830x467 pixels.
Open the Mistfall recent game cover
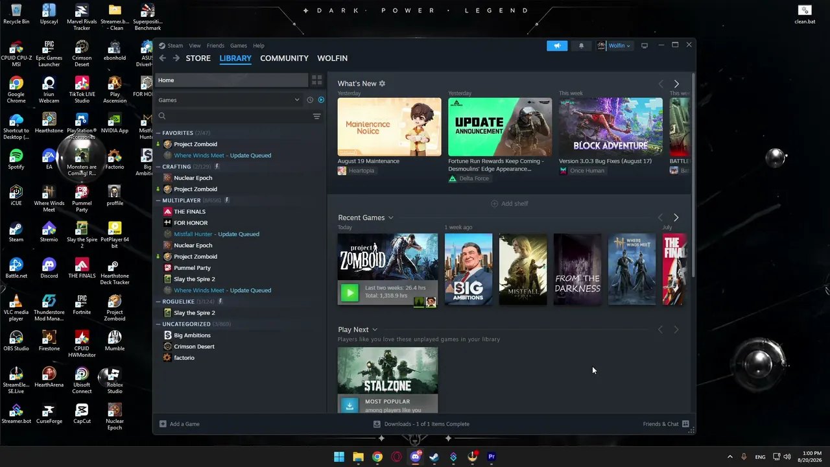[523, 269]
